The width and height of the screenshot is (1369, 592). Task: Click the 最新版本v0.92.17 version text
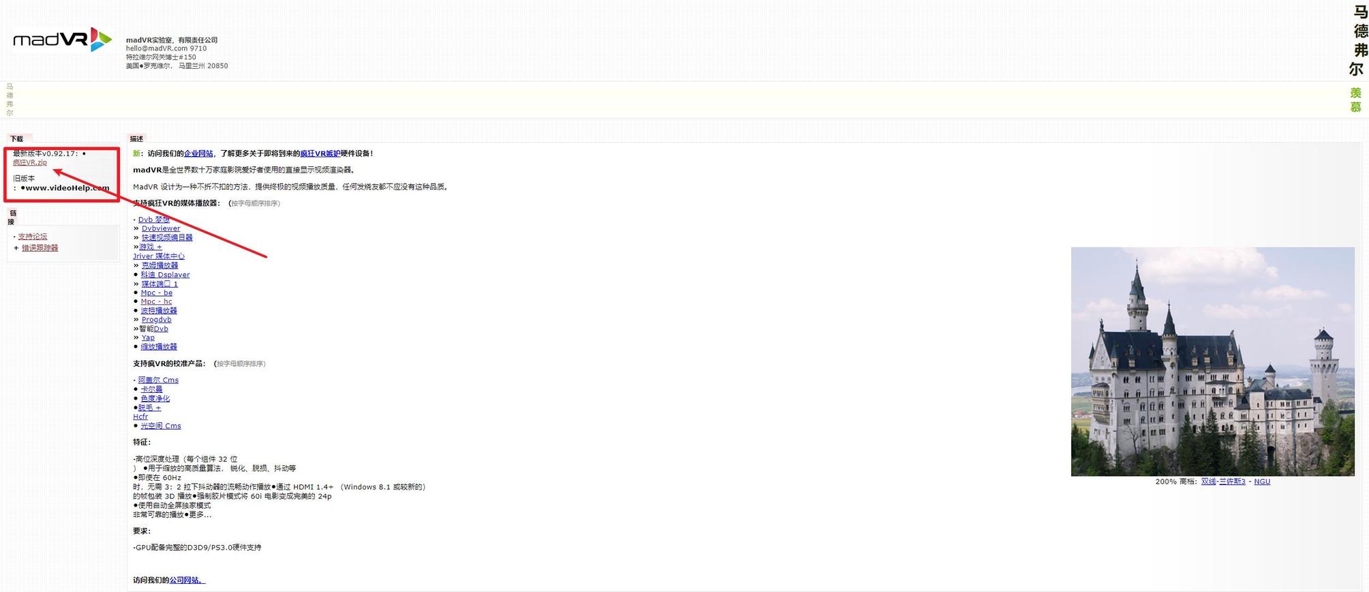click(x=45, y=153)
